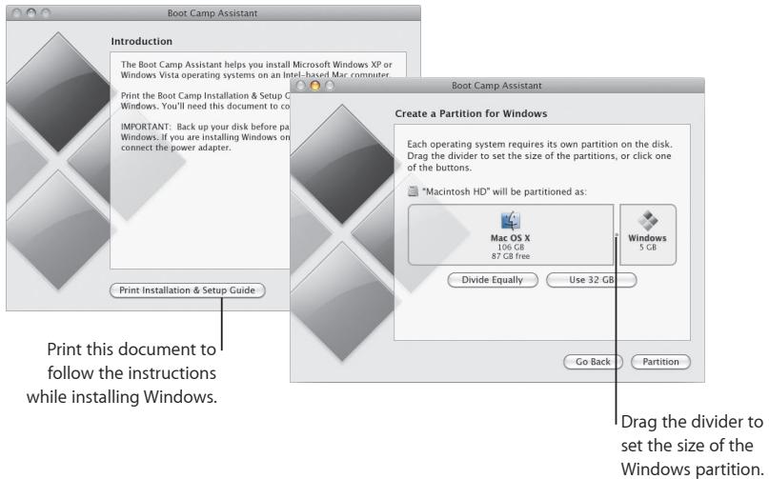Screen dimensions: 769x479
Task: Click the Windows partition diamond icon
Action: click(x=648, y=221)
